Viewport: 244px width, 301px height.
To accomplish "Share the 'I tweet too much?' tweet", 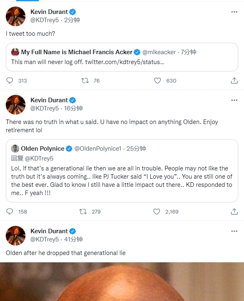I will coord(234,80).
